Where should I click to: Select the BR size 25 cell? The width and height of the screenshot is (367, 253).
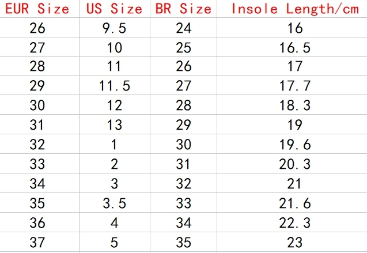coord(183,47)
